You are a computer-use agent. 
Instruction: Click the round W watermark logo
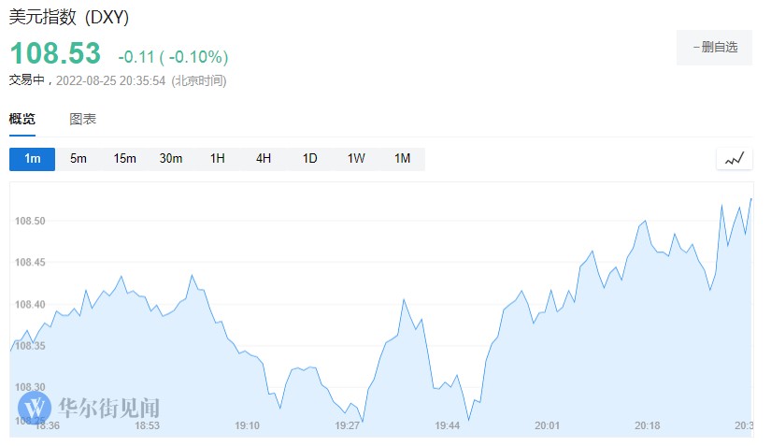point(36,408)
